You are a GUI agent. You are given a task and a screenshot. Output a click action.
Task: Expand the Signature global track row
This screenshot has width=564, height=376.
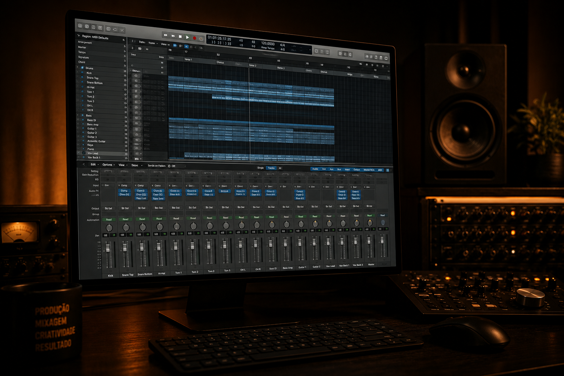(124, 60)
